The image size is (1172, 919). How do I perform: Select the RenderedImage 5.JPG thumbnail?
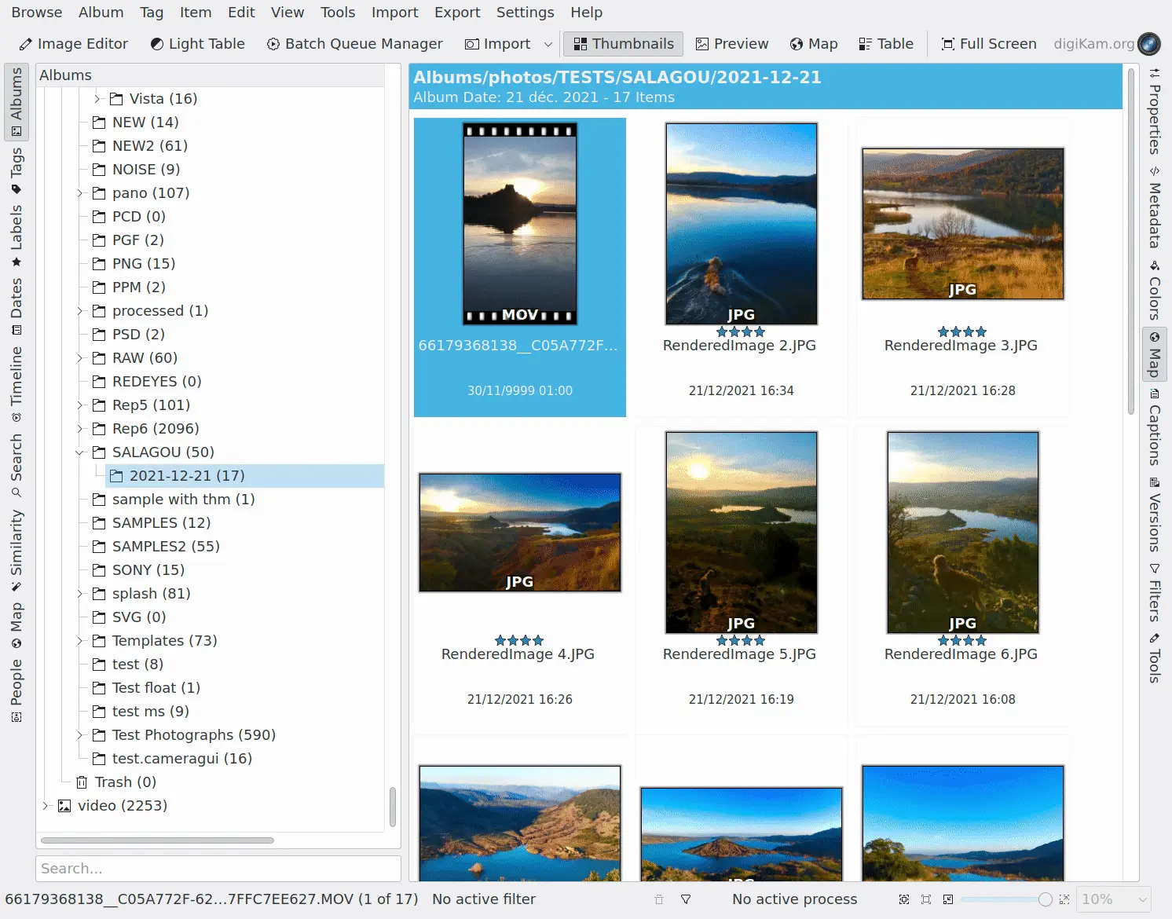pos(741,533)
